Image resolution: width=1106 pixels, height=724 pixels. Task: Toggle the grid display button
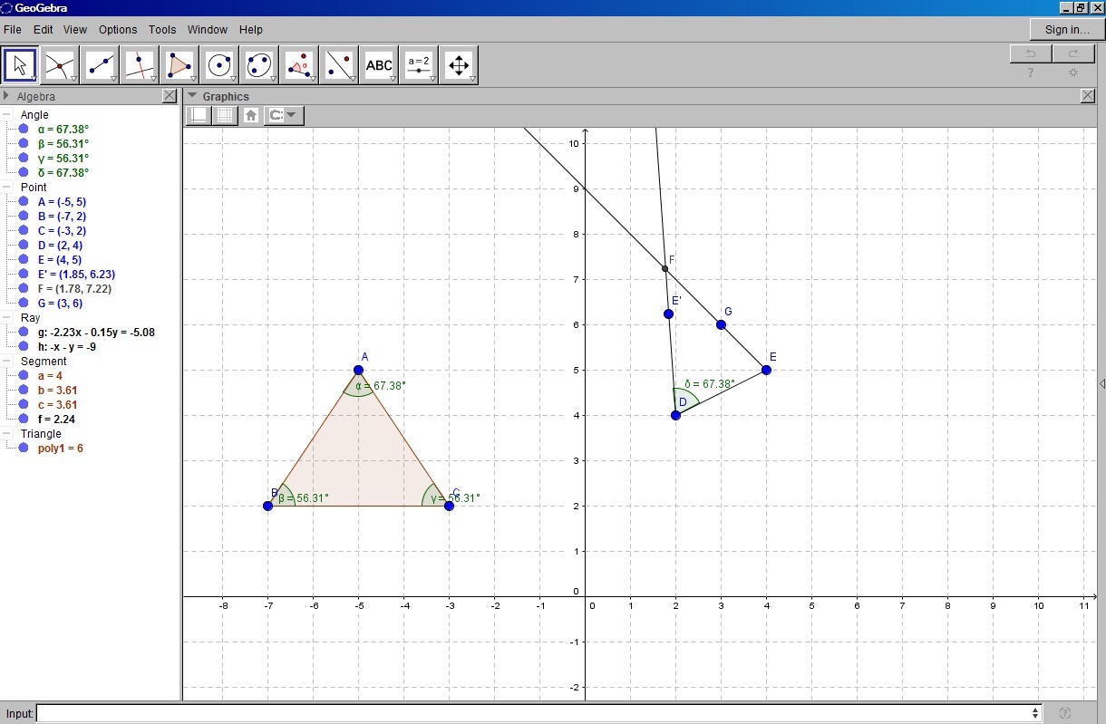point(224,115)
